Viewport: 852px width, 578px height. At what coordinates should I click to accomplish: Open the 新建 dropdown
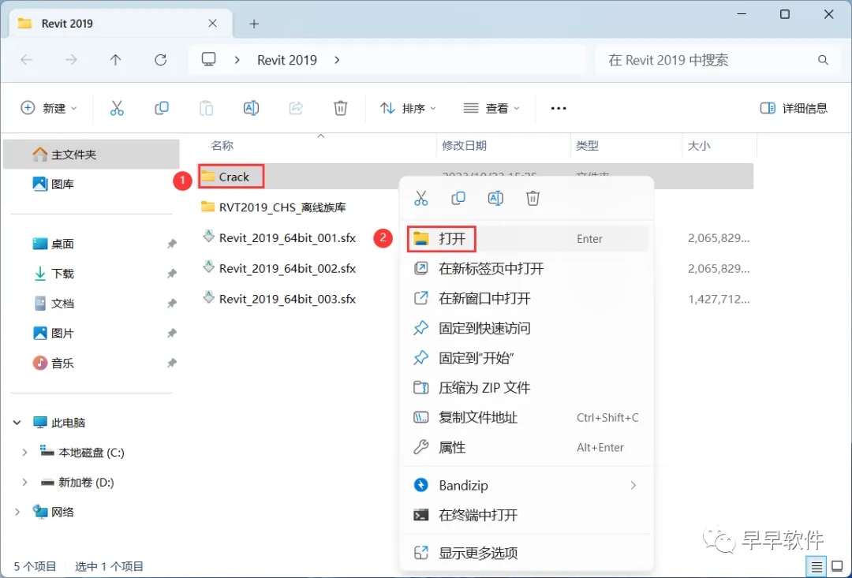[x=49, y=108]
